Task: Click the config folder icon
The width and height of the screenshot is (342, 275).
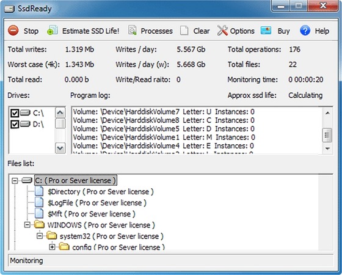Action: coord(64,247)
